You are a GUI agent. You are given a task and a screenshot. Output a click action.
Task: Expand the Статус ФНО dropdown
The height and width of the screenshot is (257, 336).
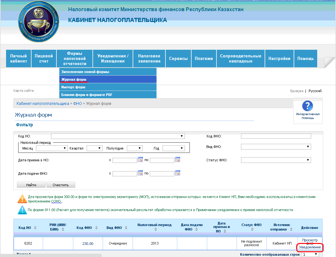[276, 160]
